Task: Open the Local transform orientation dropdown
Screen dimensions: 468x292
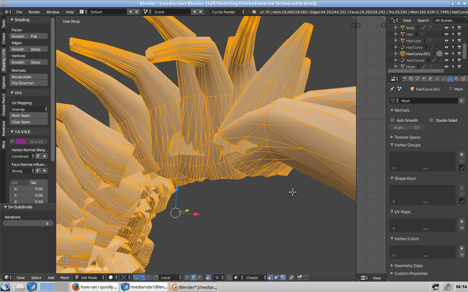Action: click(171, 277)
